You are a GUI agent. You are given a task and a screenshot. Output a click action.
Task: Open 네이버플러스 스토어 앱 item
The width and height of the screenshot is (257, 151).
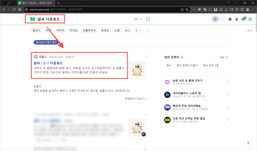click(x=196, y=95)
